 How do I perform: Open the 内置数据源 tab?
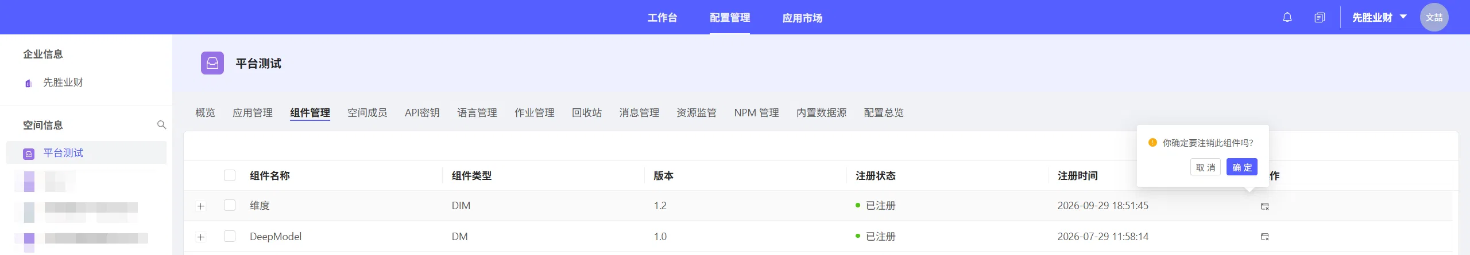(x=821, y=113)
